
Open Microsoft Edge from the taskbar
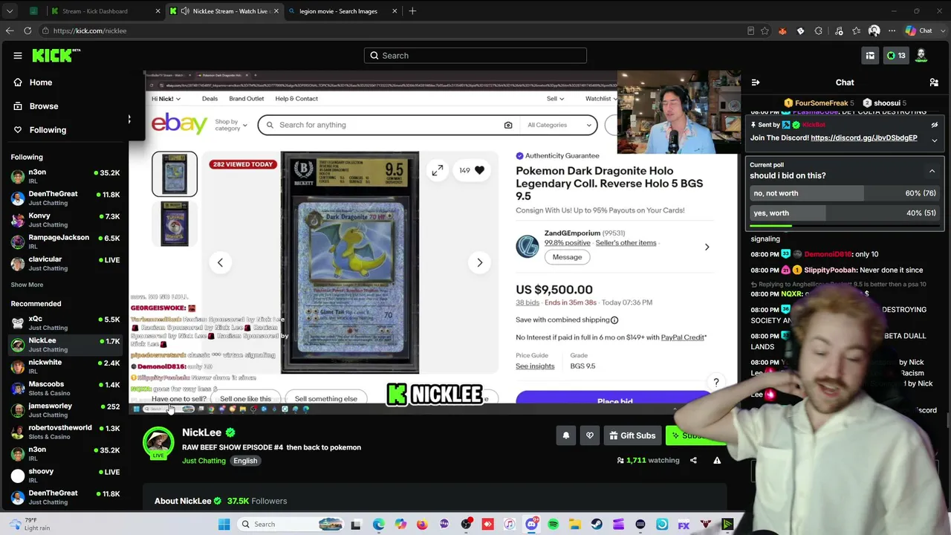379,525
